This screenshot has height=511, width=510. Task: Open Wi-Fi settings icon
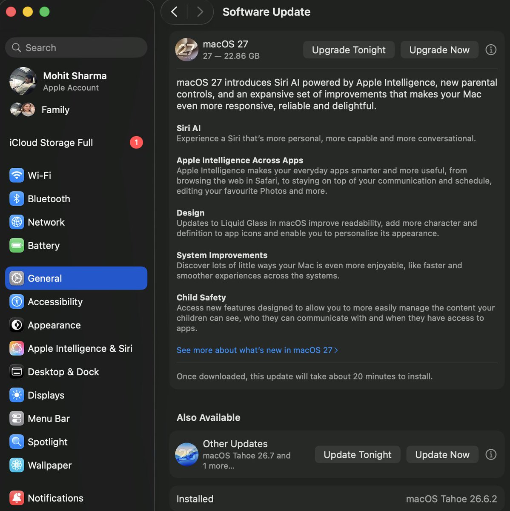pyautogui.click(x=17, y=175)
